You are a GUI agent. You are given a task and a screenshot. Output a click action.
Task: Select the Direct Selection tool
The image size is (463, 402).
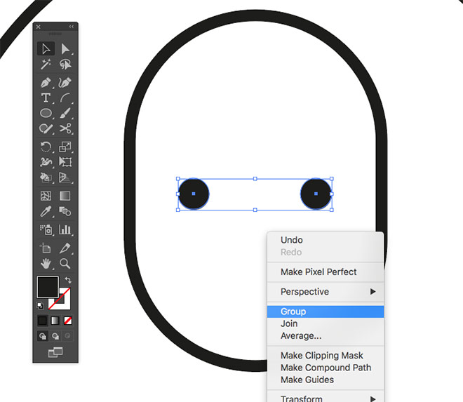pos(65,49)
